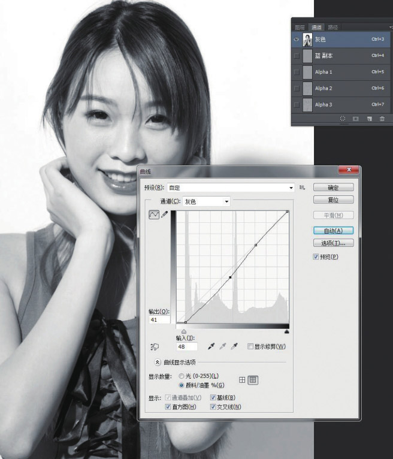Switch to the 图层 layers tab
The height and width of the screenshot is (459, 393).
300,27
